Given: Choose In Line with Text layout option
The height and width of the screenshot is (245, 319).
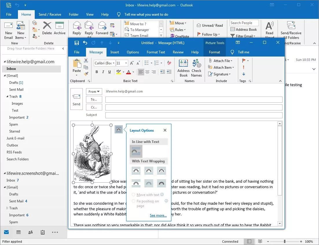Looking at the screenshot, I should (x=136, y=151).
